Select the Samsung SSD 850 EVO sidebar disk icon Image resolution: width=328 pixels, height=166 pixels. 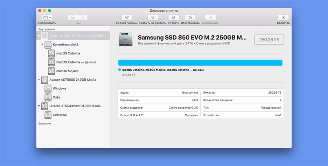coord(44,36)
